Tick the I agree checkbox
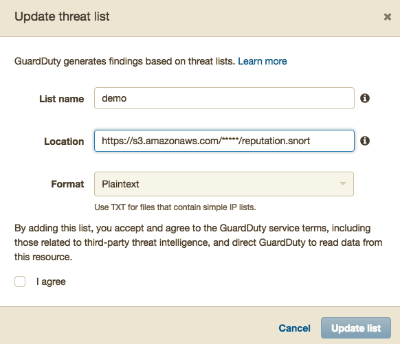The height and width of the screenshot is (344, 400). 20,282
